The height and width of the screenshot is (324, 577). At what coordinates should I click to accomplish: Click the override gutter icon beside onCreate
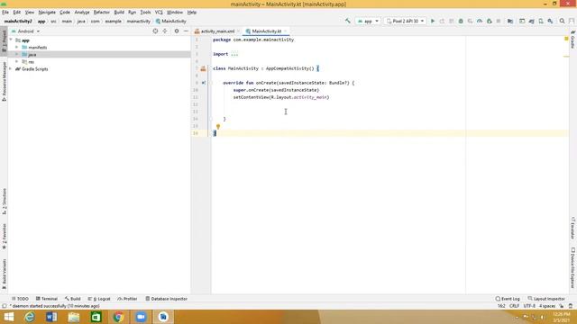pos(204,83)
